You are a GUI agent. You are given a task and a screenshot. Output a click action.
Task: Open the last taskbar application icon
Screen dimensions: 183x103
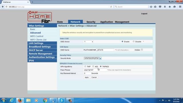coord(70,100)
